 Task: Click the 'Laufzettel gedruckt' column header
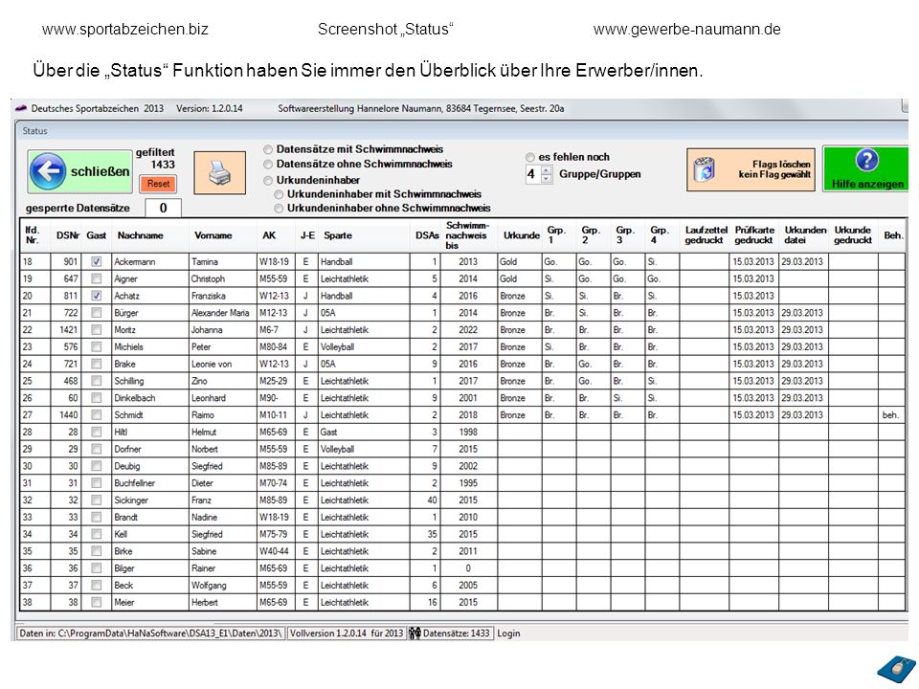(x=706, y=235)
